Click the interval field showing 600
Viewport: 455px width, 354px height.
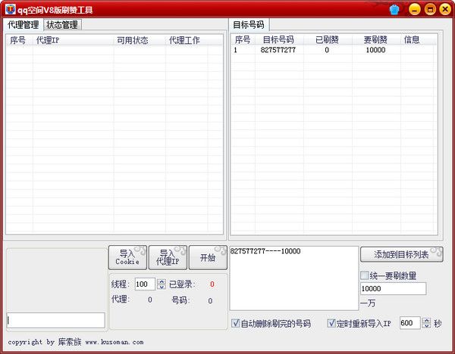409,323
